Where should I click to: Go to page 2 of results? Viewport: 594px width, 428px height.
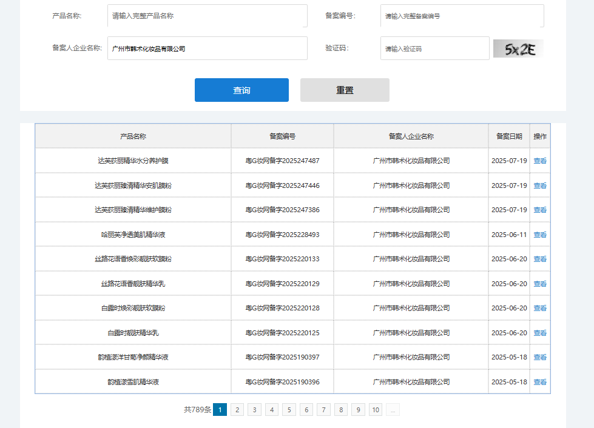point(237,409)
